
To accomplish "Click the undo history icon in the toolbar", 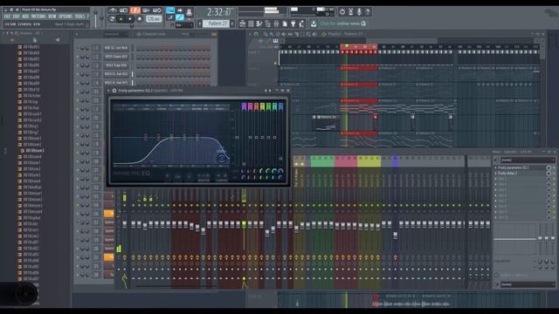I will pyautogui.click(x=342, y=11).
